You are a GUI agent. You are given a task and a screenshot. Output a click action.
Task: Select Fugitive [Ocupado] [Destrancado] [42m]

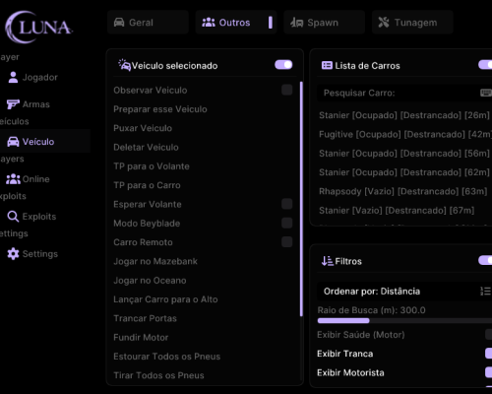click(405, 134)
